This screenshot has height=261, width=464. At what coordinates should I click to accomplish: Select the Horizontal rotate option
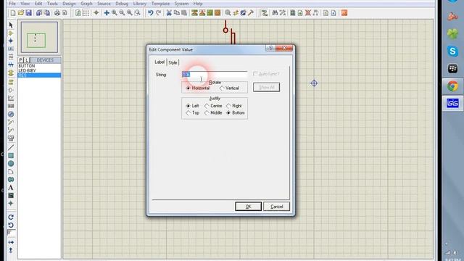tap(198, 88)
